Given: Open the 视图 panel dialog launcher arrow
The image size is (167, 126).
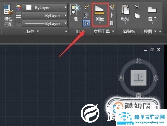Looking at the screenshot, I should tap(160, 31).
